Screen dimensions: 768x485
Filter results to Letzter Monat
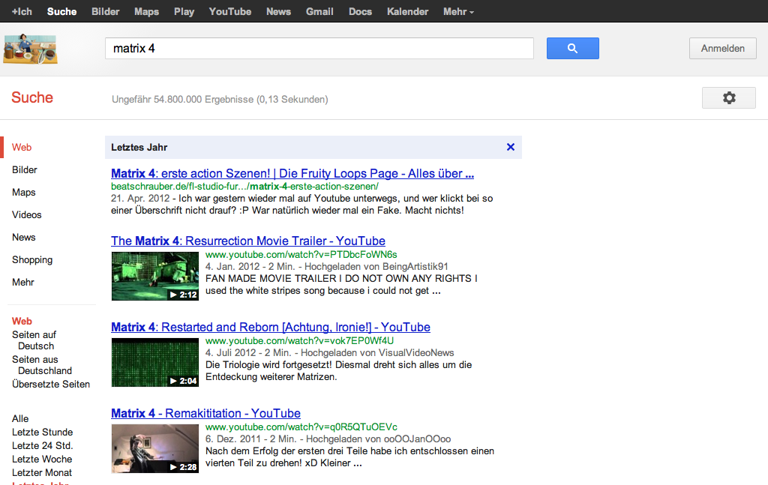[x=42, y=473]
